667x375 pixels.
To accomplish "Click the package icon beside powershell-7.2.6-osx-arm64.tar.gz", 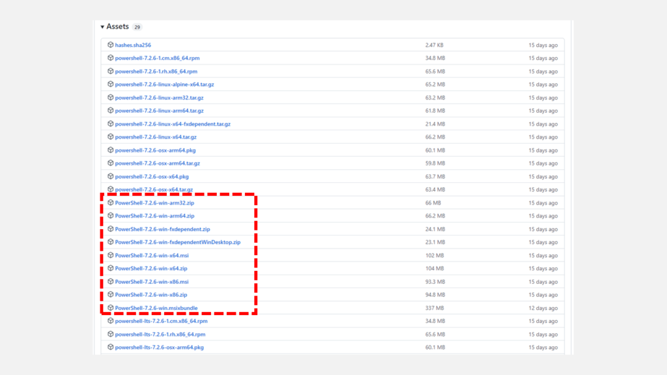I will click(x=111, y=163).
